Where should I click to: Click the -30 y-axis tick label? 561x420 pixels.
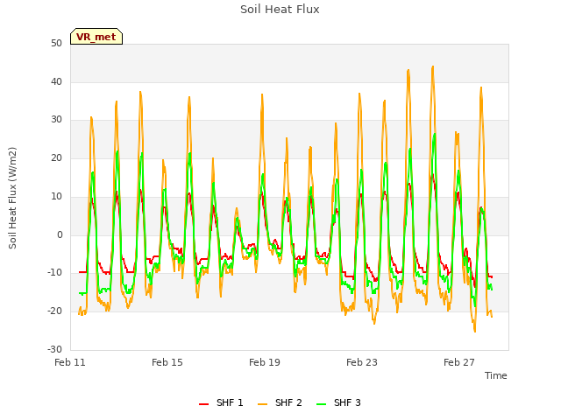[54, 349]
